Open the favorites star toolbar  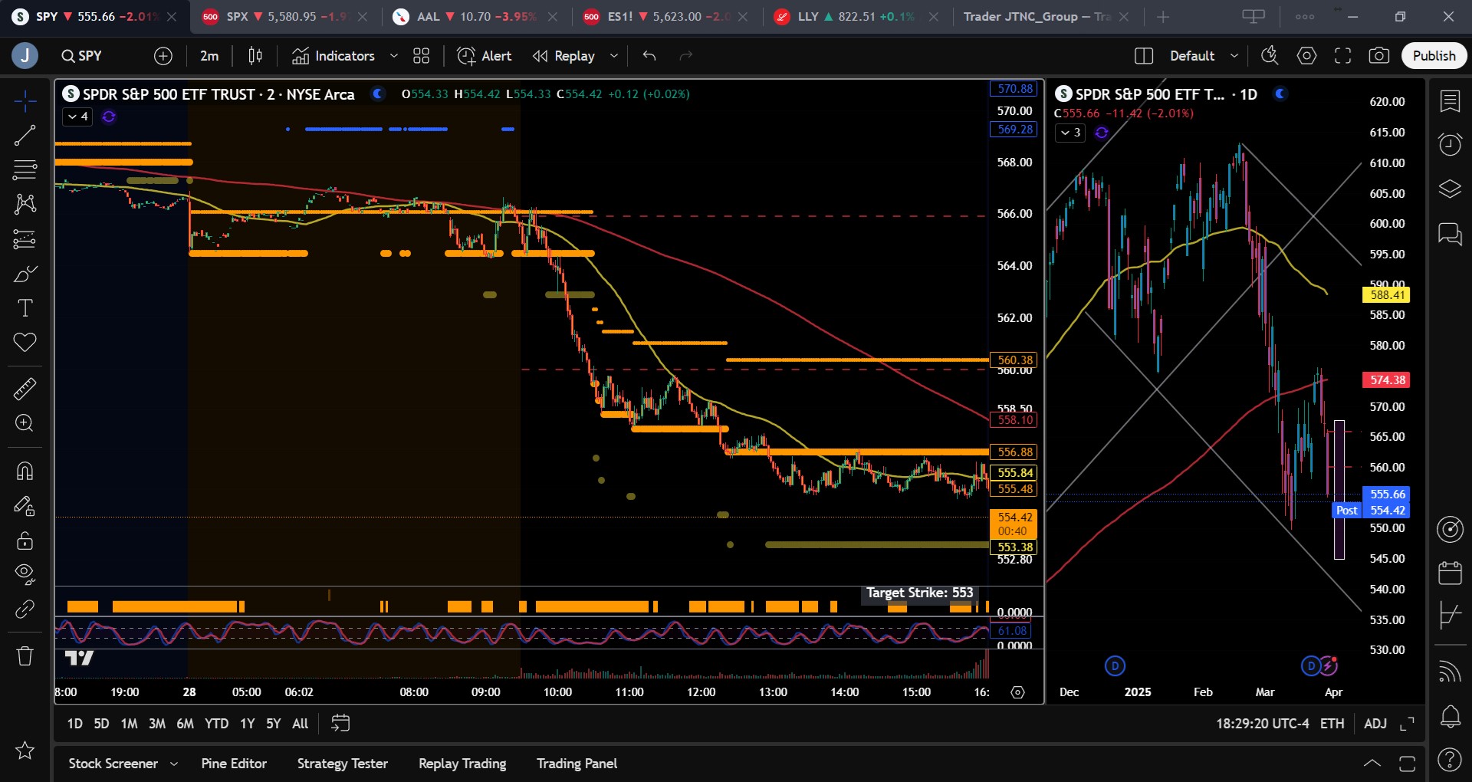pos(25,750)
